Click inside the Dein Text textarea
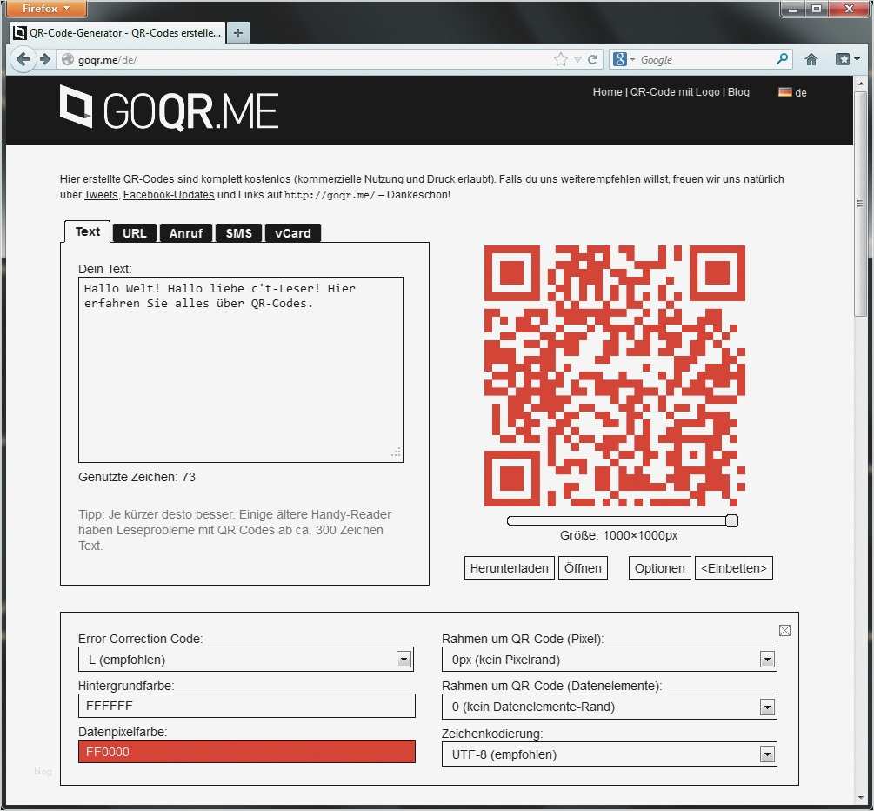 [241, 370]
